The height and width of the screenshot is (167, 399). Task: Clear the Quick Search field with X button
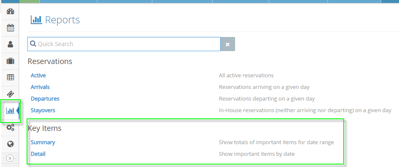228,44
